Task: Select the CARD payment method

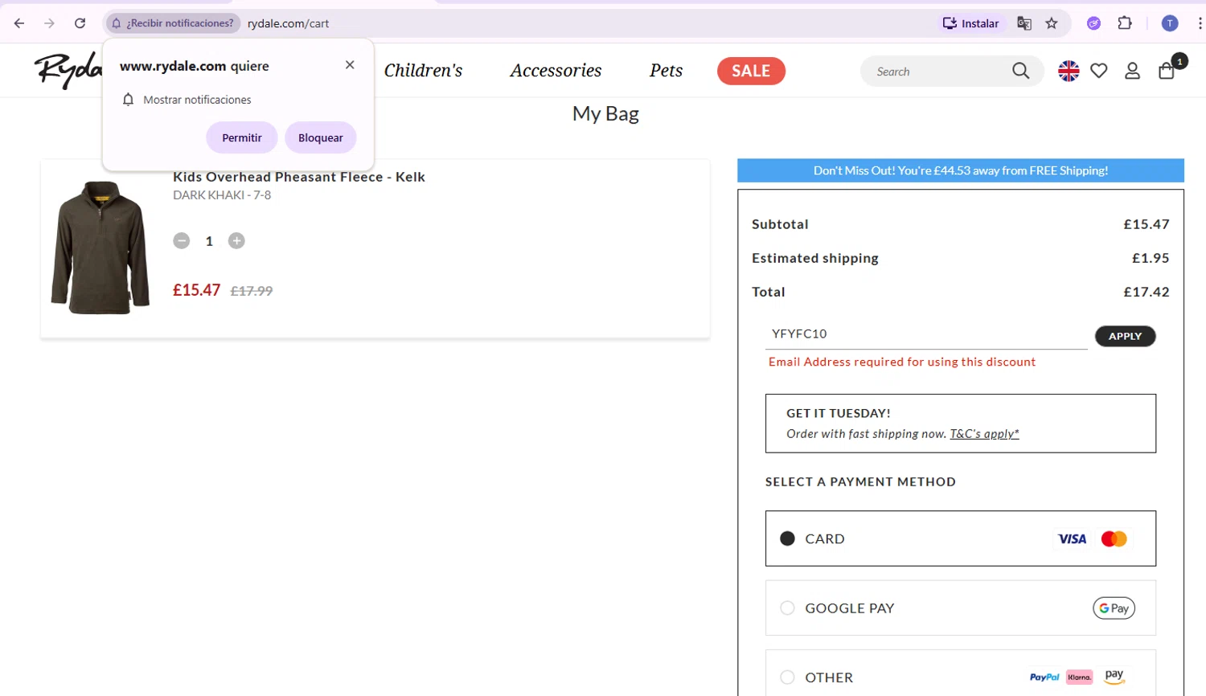Action: point(961,538)
